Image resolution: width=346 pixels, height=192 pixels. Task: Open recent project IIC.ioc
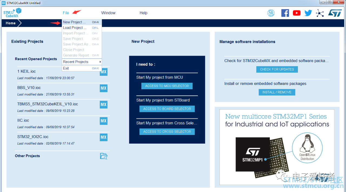[x=23, y=120]
